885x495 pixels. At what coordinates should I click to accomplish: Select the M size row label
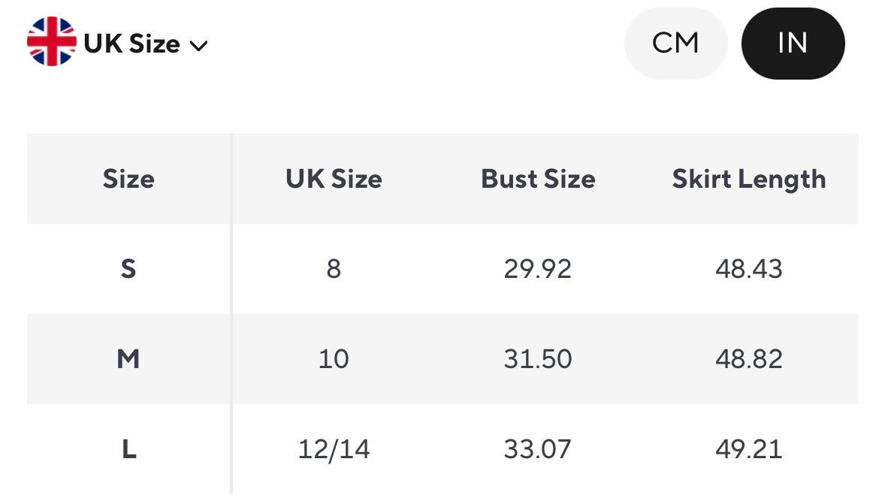coord(128,359)
